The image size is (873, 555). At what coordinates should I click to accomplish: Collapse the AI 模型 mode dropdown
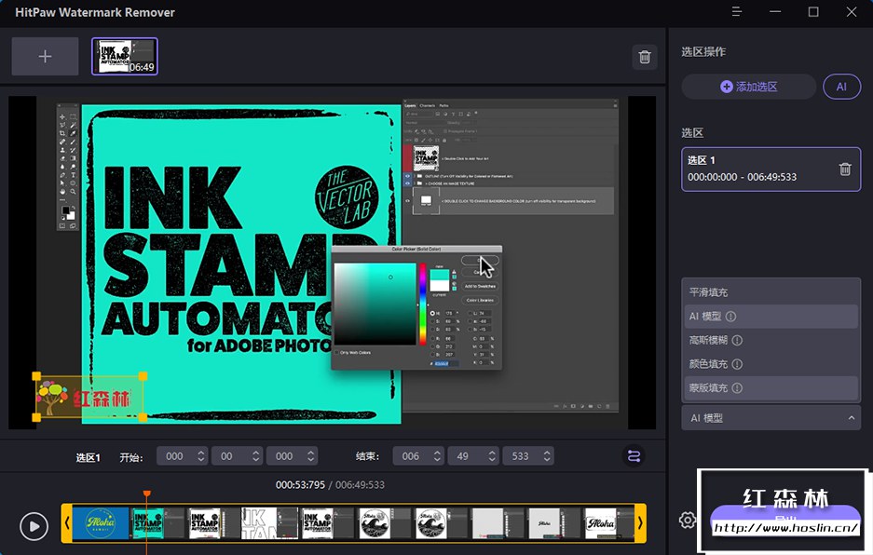pyautogui.click(x=852, y=418)
